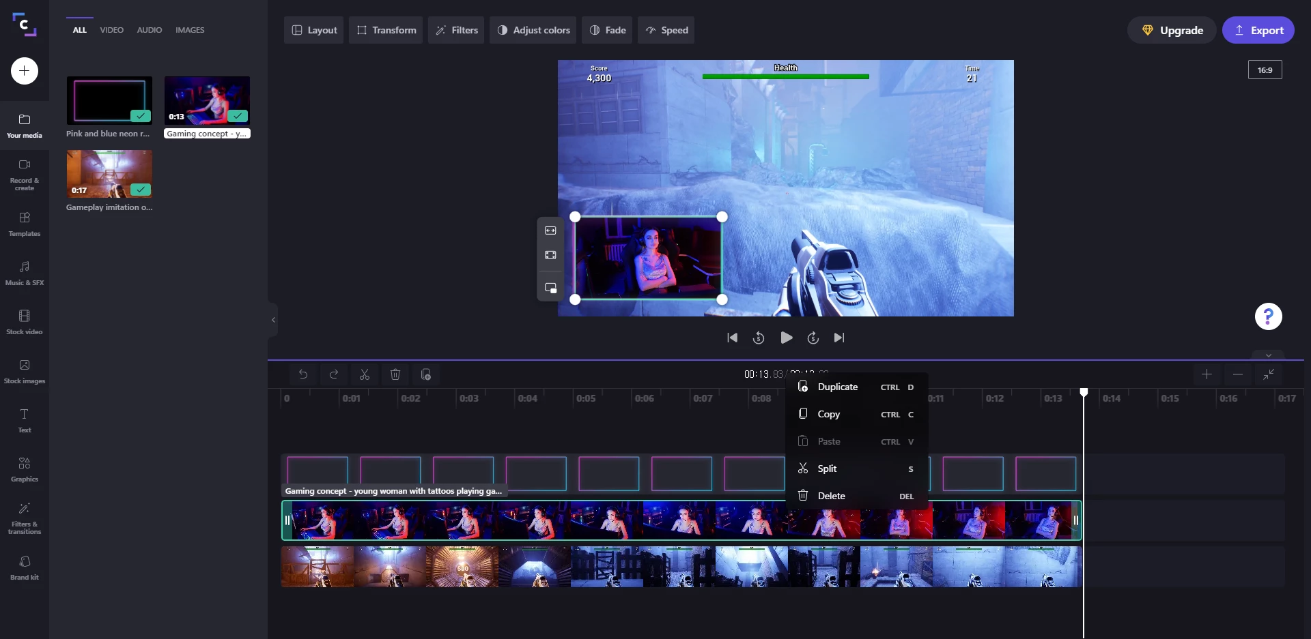
Task: Choose Duplicate from the context menu
Action: coord(838,387)
